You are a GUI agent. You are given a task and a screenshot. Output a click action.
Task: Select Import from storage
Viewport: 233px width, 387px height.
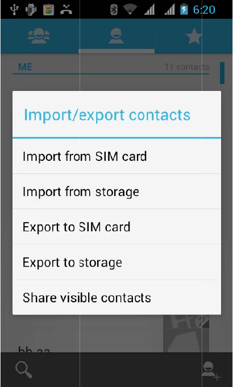(x=116, y=192)
